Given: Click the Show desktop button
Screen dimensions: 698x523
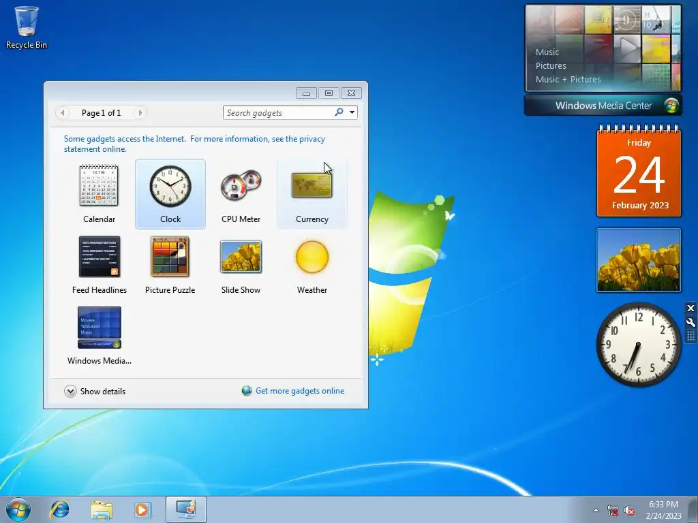Looking at the screenshot, I should 693,509.
